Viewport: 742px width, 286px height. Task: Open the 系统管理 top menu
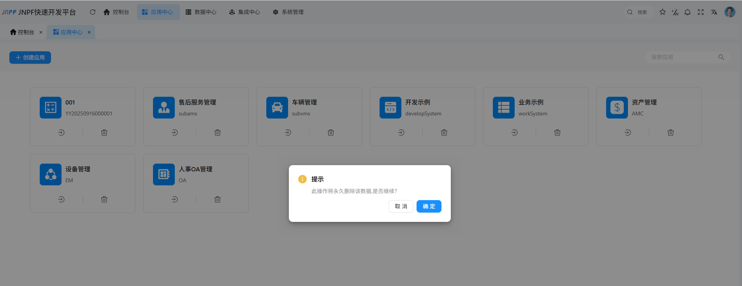click(288, 12)
